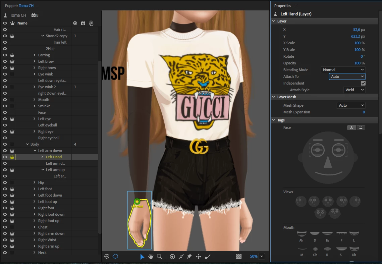Hide the Body group layer
Viewport: 382px width, 264px height.
[x=5, y=144]
